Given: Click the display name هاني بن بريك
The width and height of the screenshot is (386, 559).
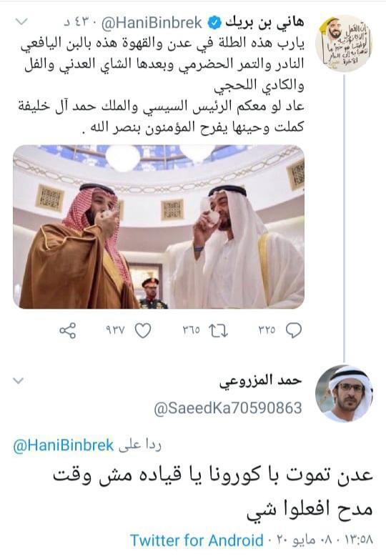Looking at the screenshot, I should (x=264, y=23).
